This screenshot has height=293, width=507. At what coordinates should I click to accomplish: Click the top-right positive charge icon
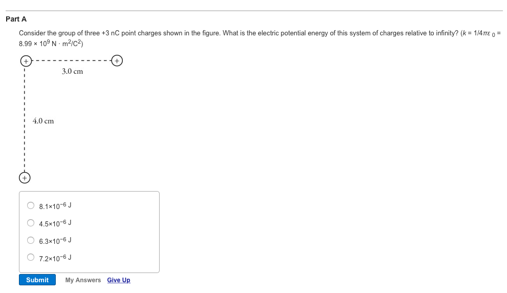click(117, 61)
